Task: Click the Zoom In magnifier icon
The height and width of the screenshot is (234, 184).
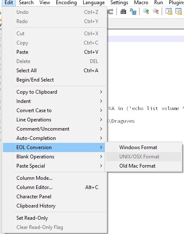Action: pyautogui.click(x=146, y=11)
